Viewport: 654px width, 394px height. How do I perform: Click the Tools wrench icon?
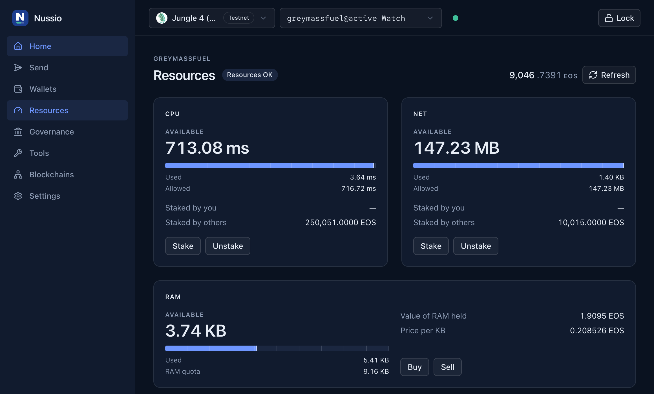click(x=18, y=153)
